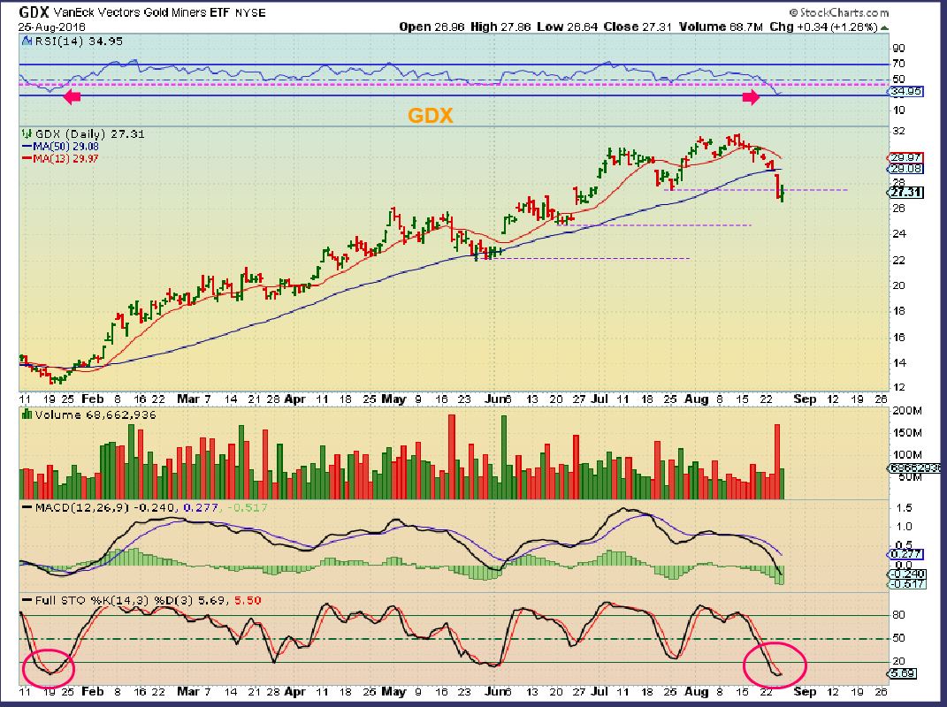Viewport: 947px width, 707px height.
Task: Click the 27.31 last price axis tag
Action: point(906,192)
